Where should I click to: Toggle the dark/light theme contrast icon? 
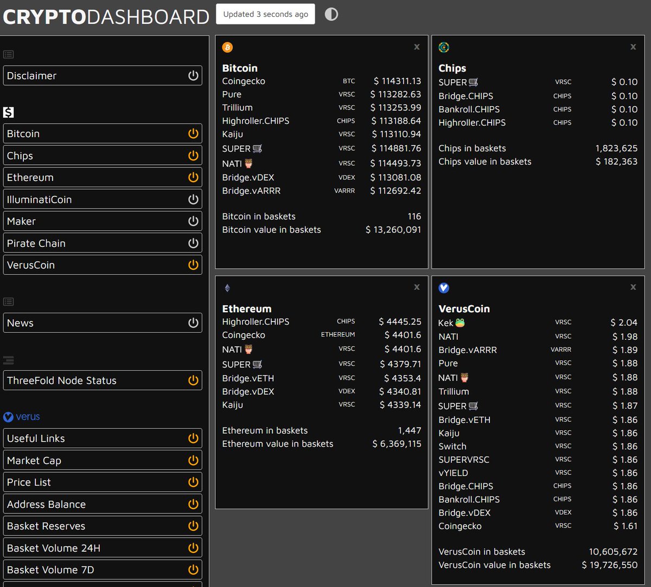[x=331, y=14]
